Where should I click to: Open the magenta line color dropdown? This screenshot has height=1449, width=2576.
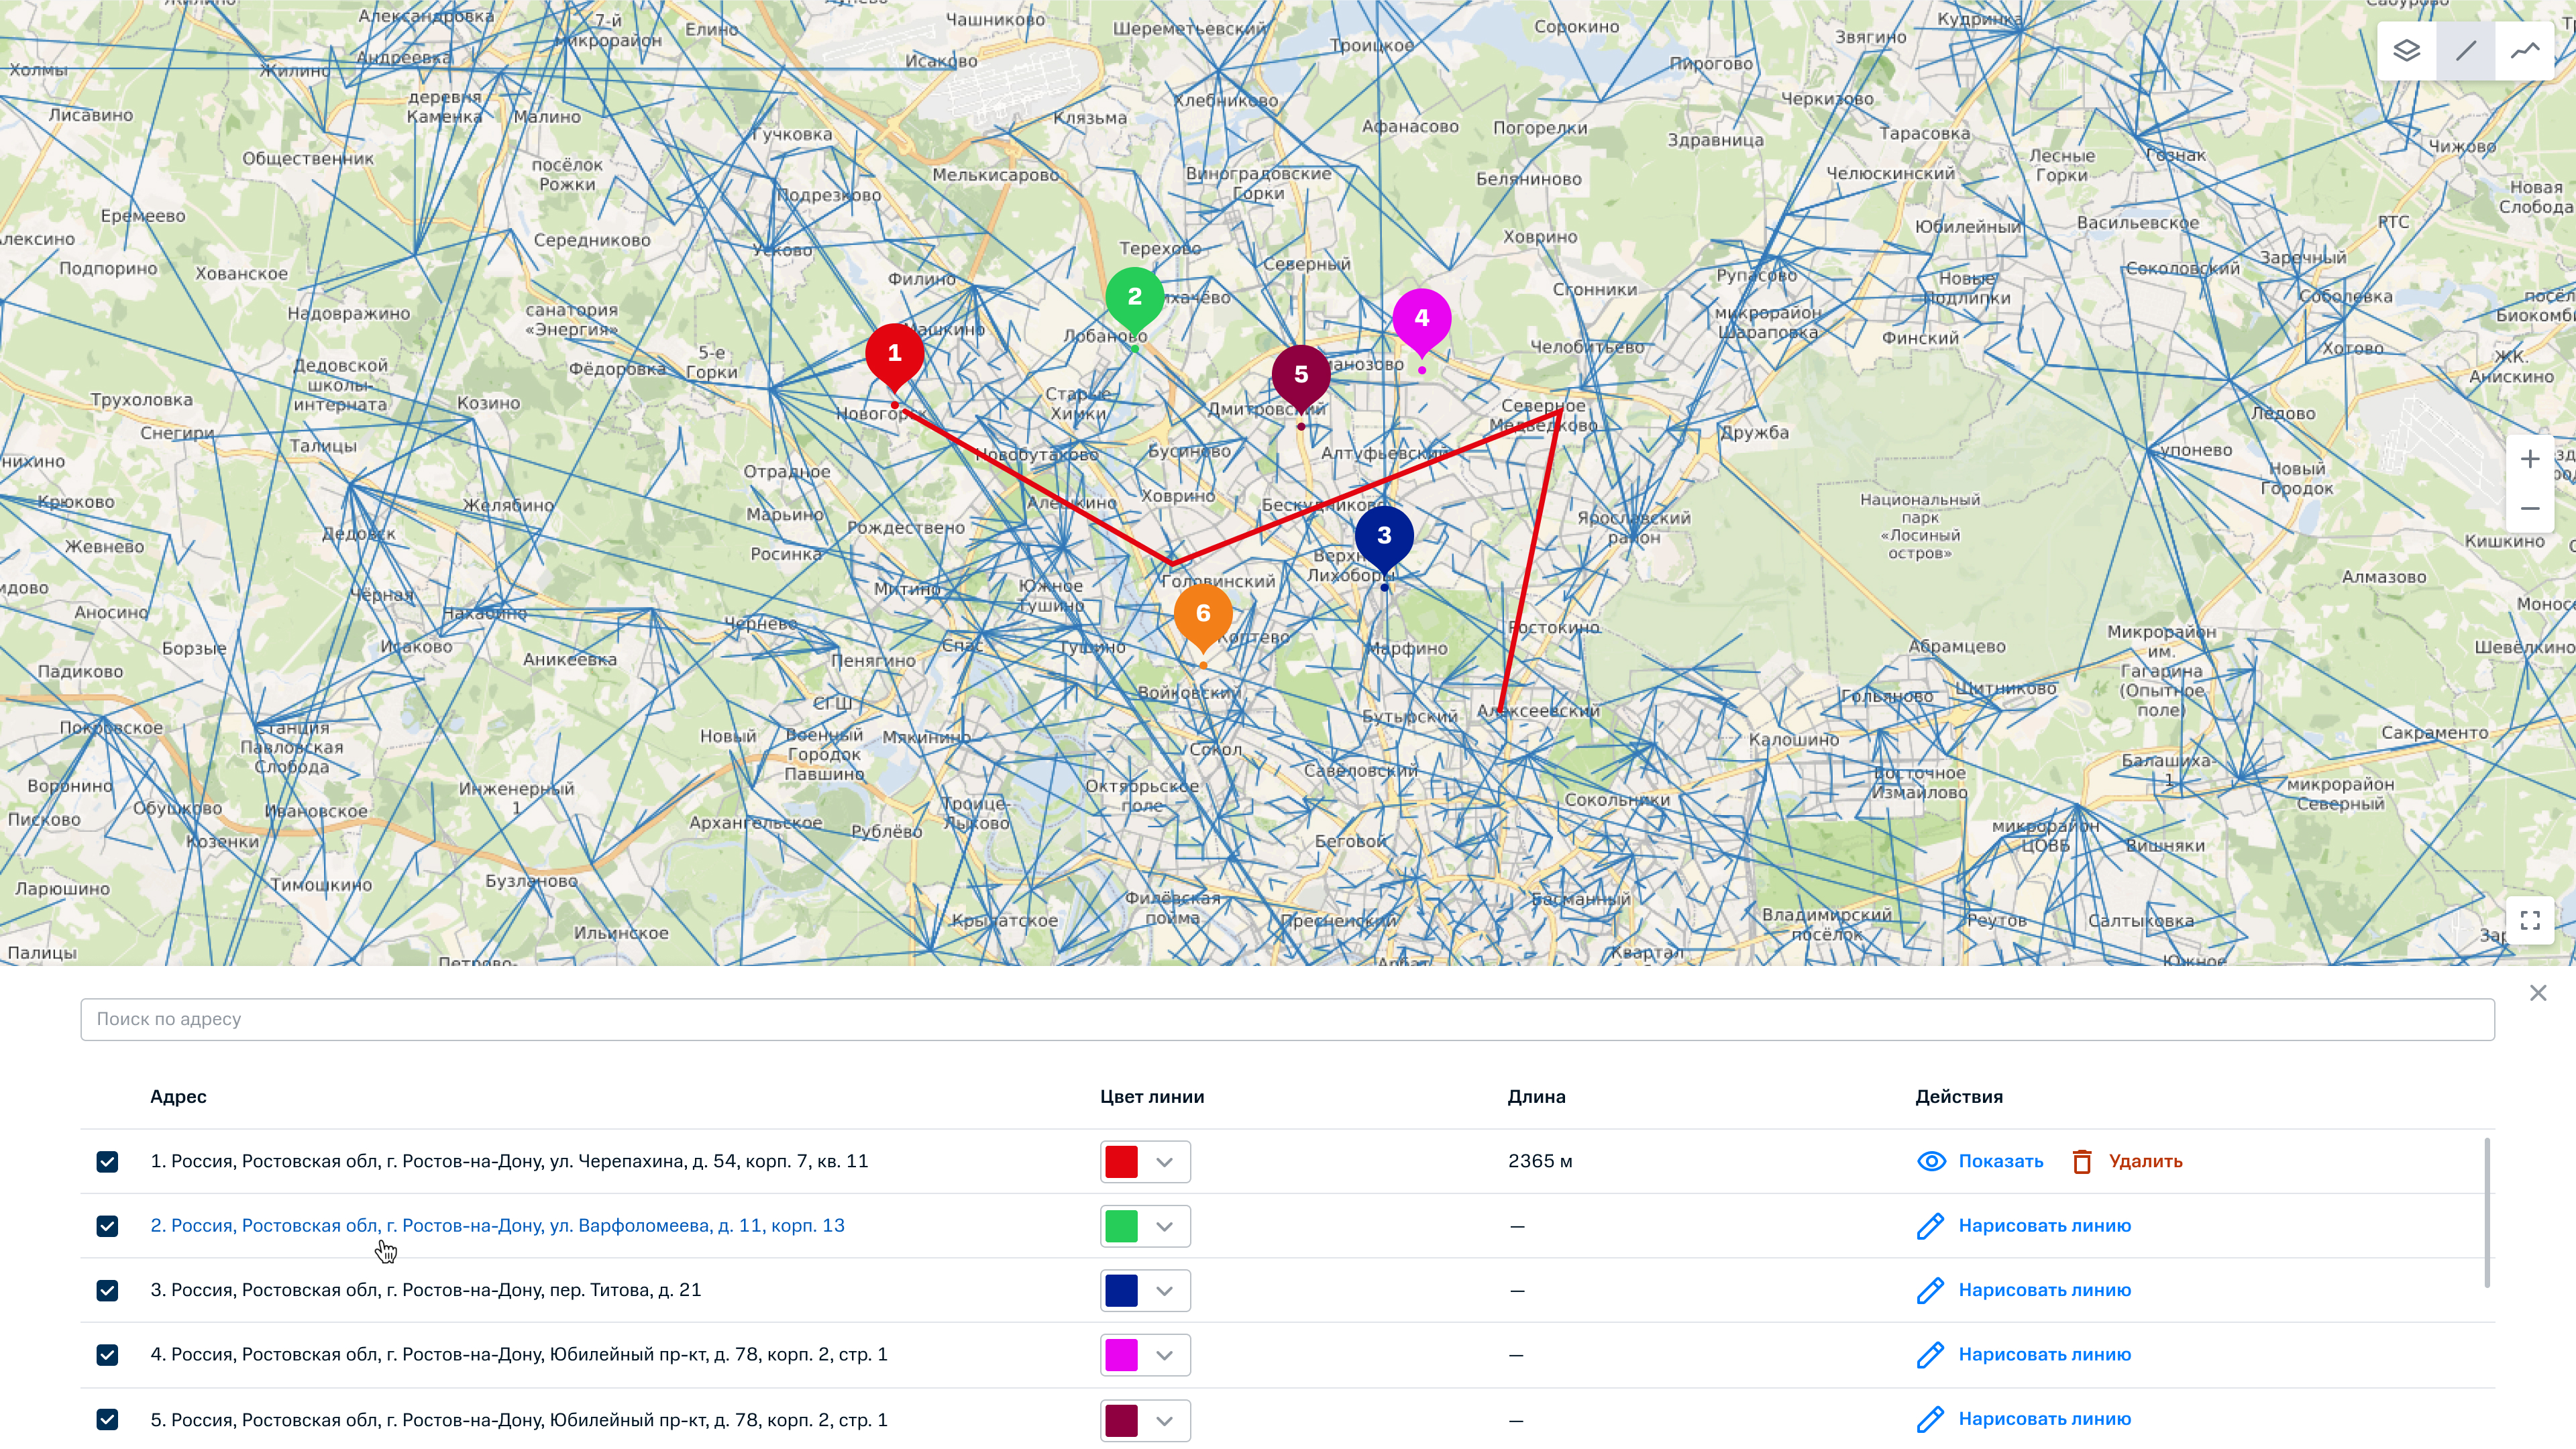[1164, 1355]
